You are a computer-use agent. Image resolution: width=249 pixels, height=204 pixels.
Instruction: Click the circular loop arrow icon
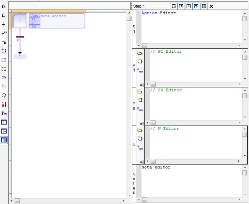click(x=4, y=95)
